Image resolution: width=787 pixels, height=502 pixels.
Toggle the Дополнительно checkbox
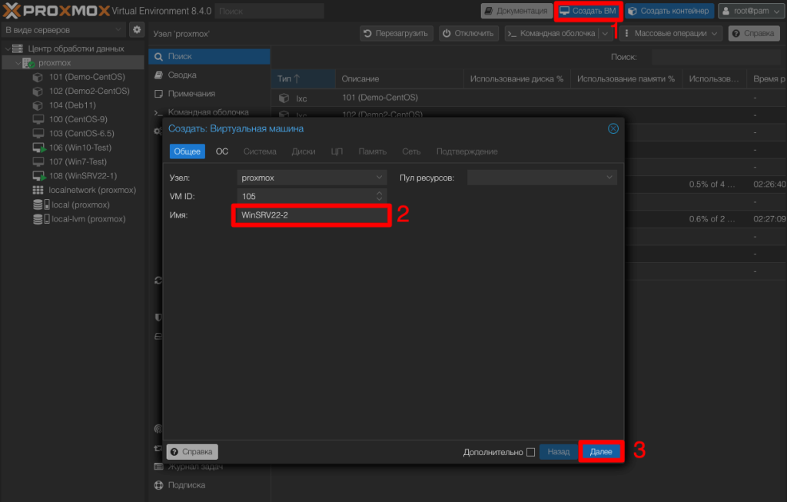point(530,452)
